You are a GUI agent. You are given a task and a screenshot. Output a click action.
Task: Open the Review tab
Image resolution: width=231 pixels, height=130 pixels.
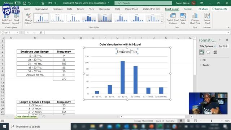coord(80,9)
